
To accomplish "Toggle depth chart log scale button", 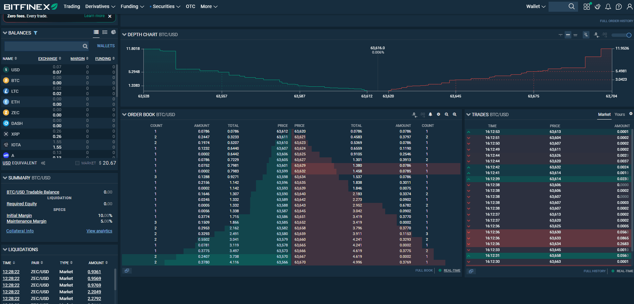I will pos(586,35).
